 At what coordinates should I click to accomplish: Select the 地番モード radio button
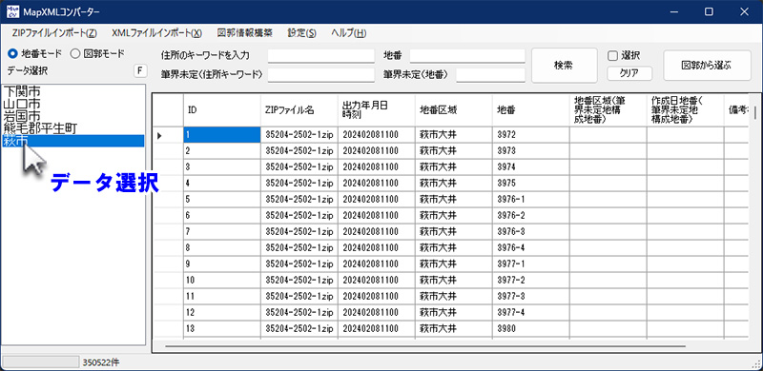12,53
